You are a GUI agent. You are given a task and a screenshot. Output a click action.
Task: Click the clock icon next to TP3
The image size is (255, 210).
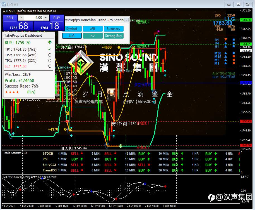(x=50, y=60)
